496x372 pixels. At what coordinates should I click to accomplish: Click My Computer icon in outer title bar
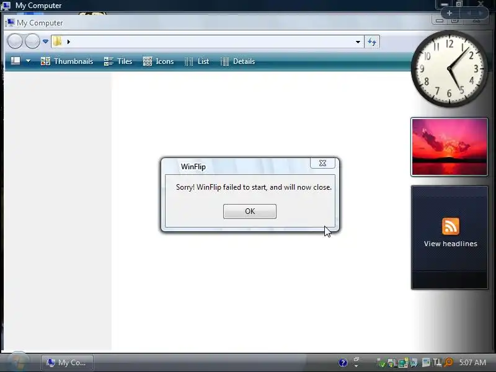6,6
